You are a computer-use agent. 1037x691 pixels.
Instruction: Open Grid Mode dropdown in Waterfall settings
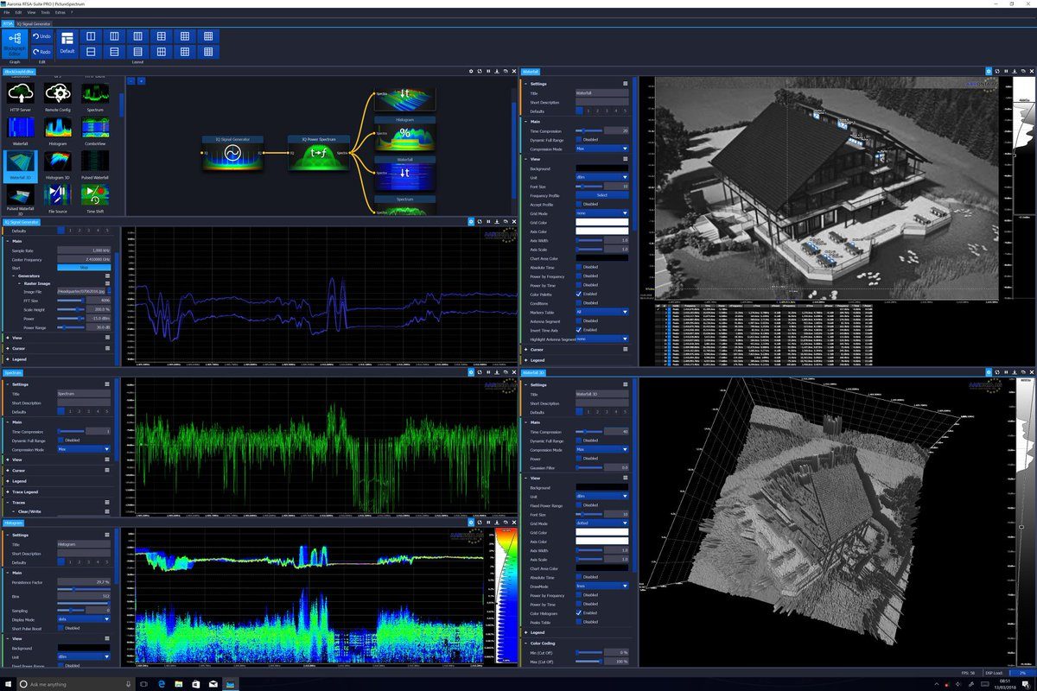pyautogui.click(x=602, y=213)
